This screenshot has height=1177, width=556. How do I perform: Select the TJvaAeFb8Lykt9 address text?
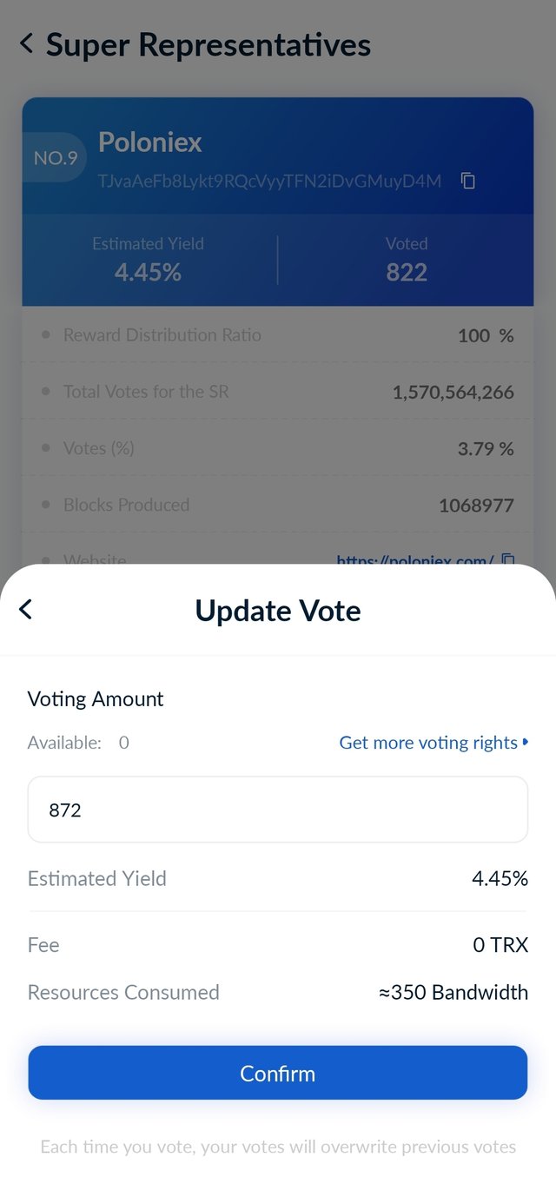point(269,181)
